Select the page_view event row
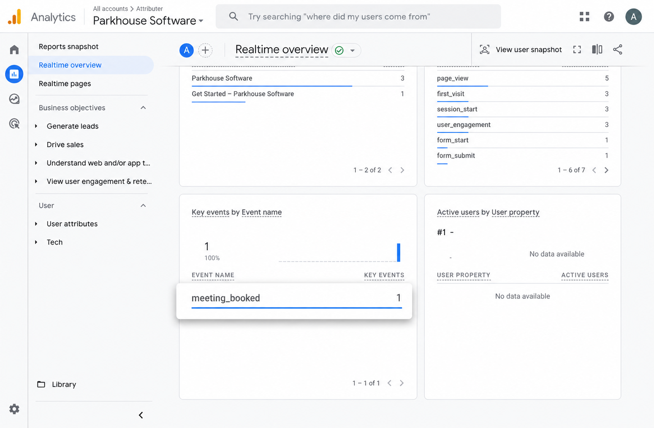Screen dimensions: 654x428 click(x=523, y=78)
